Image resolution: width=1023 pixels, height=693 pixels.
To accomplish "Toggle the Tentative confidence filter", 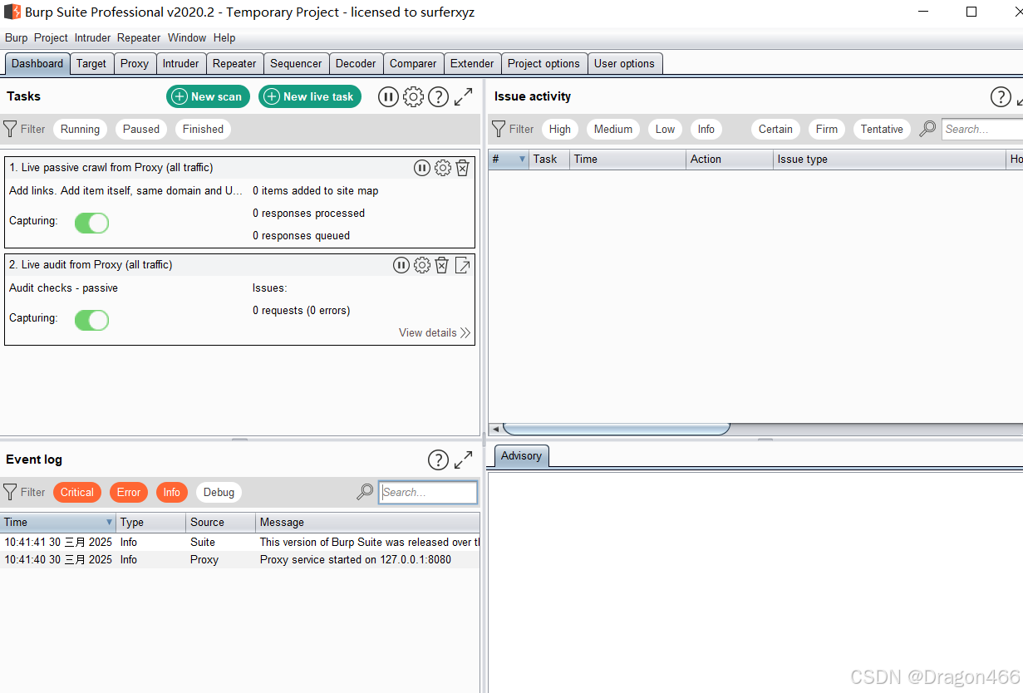I will [x=882, y=129].
